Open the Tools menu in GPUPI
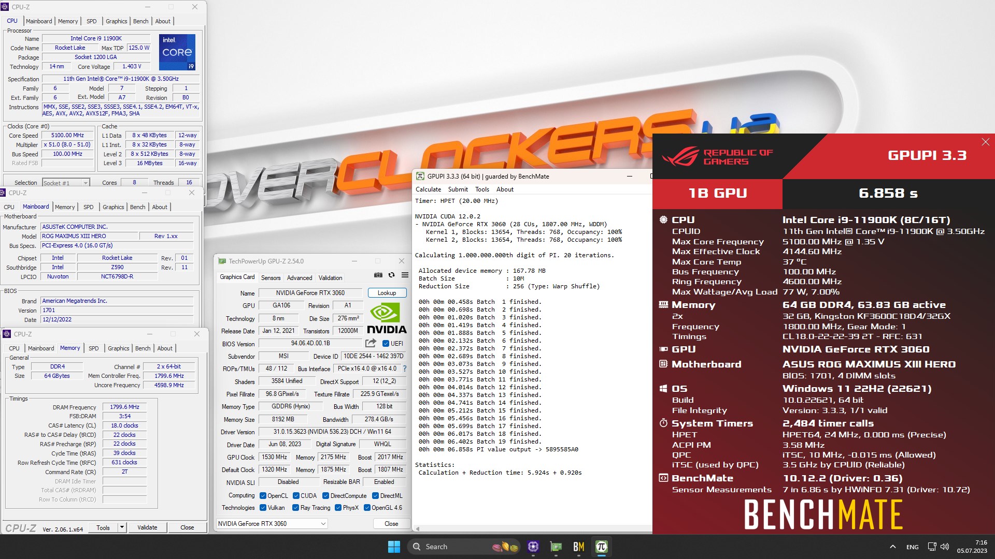The image size is (995, 559). click(482, 189)
